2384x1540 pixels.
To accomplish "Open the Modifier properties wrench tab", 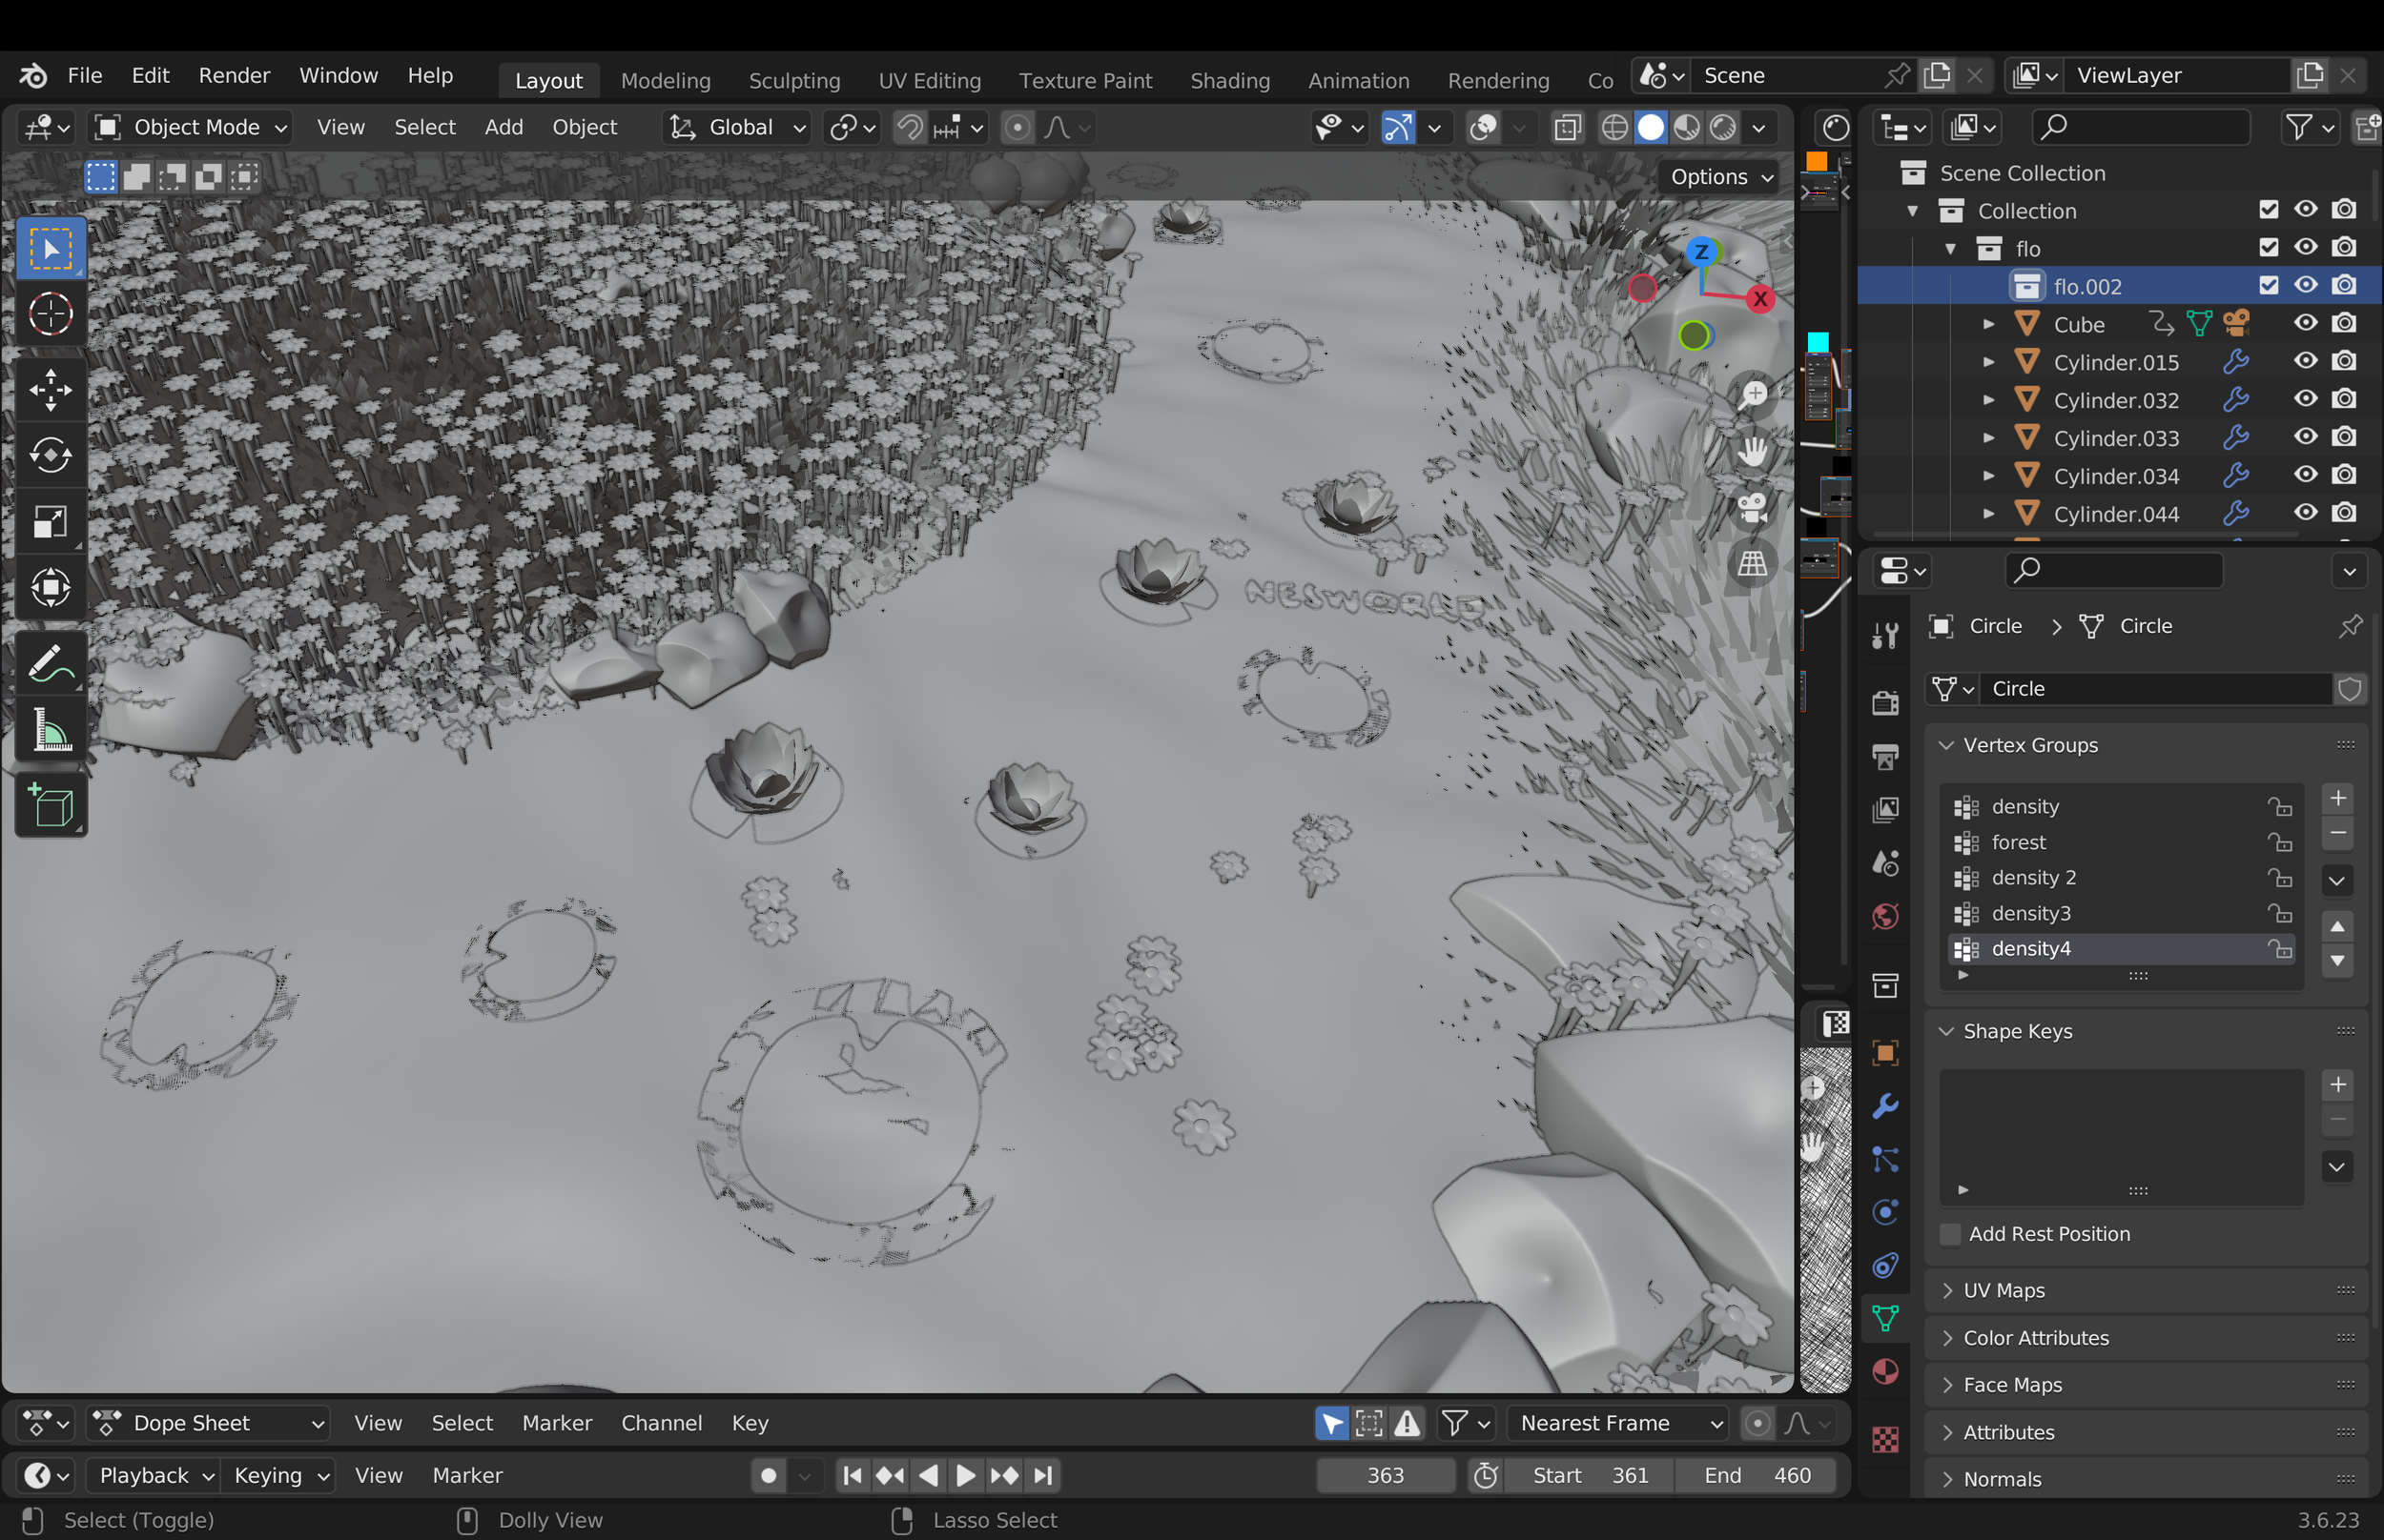I will click(x=1885, y=1106).
